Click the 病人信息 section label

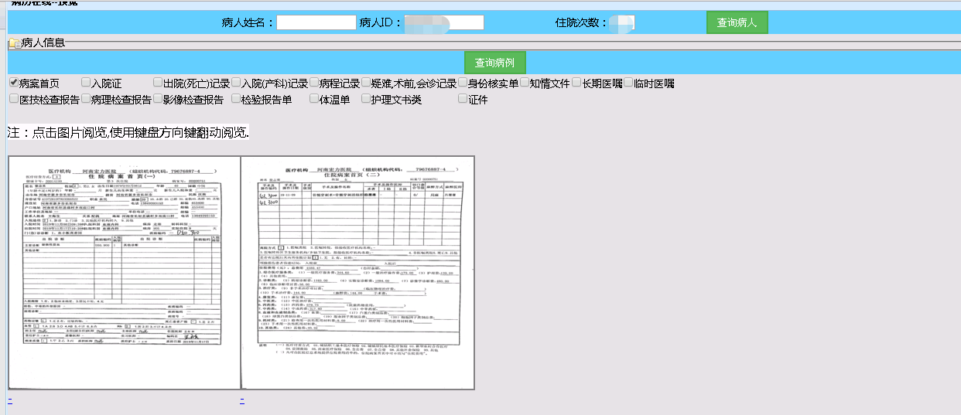click(43, 43)
